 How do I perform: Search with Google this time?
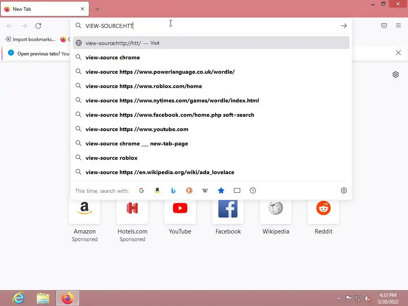(x=141, y=190)
